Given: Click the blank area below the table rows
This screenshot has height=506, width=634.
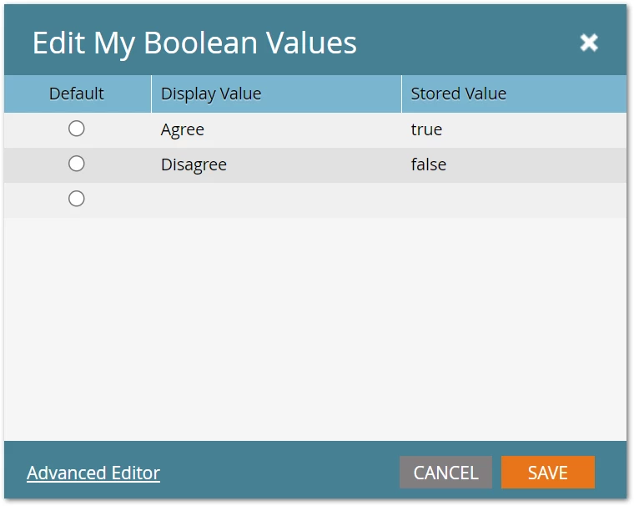Looking at the screenshot, I should click(x=315, y=329).
